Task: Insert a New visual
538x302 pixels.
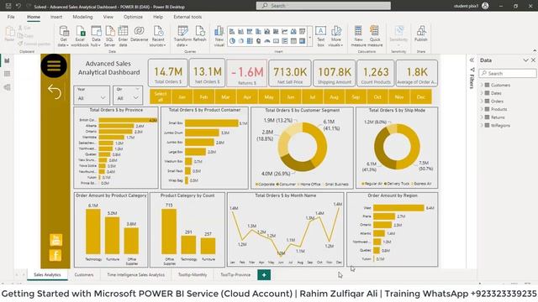Action: 219,35
